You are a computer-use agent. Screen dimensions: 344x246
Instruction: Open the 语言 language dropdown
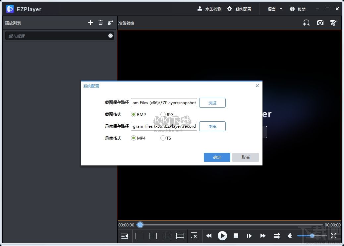(274, 9)
